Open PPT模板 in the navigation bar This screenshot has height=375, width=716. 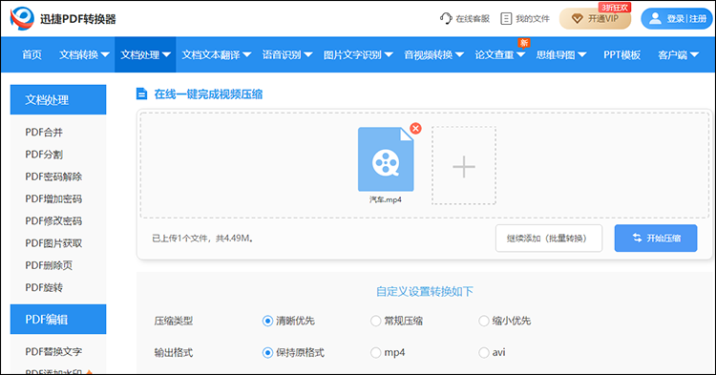coord(621,54)
